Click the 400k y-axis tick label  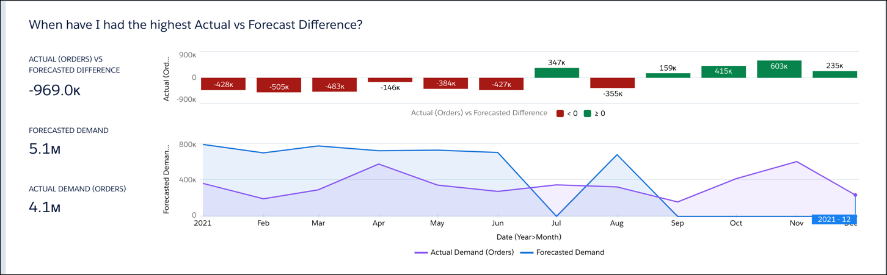(188, 180)
